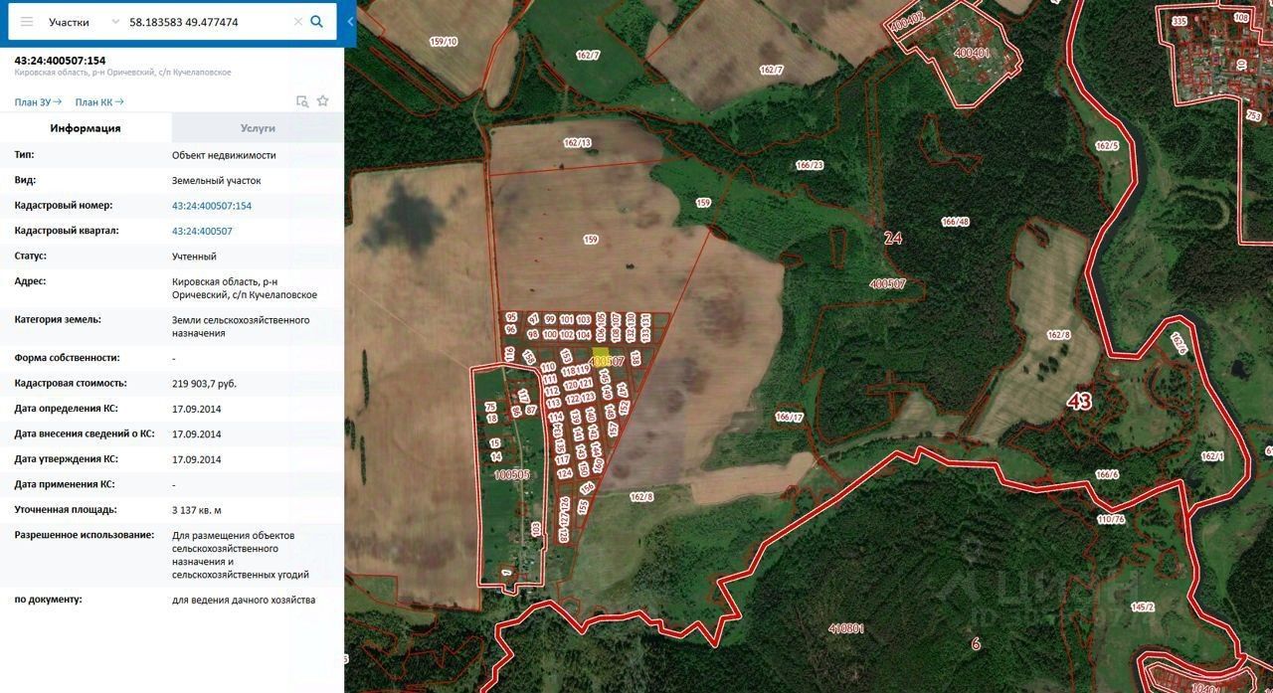Viewport: 1273px width, 693px height.
Task: Open the План ЗУ link
Action: [38, 101]
